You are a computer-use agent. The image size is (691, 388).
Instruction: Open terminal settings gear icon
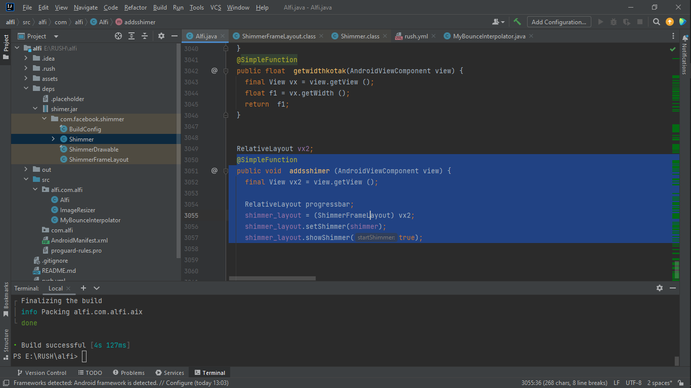pos(659,288)
